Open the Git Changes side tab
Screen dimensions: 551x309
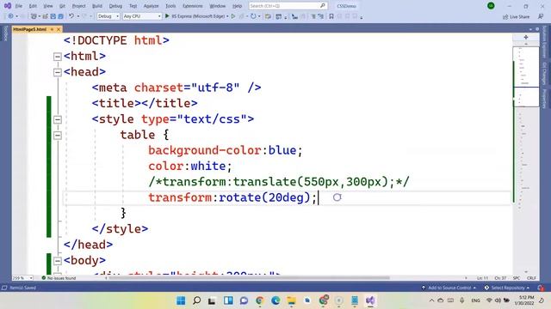[x=544, y=73]
